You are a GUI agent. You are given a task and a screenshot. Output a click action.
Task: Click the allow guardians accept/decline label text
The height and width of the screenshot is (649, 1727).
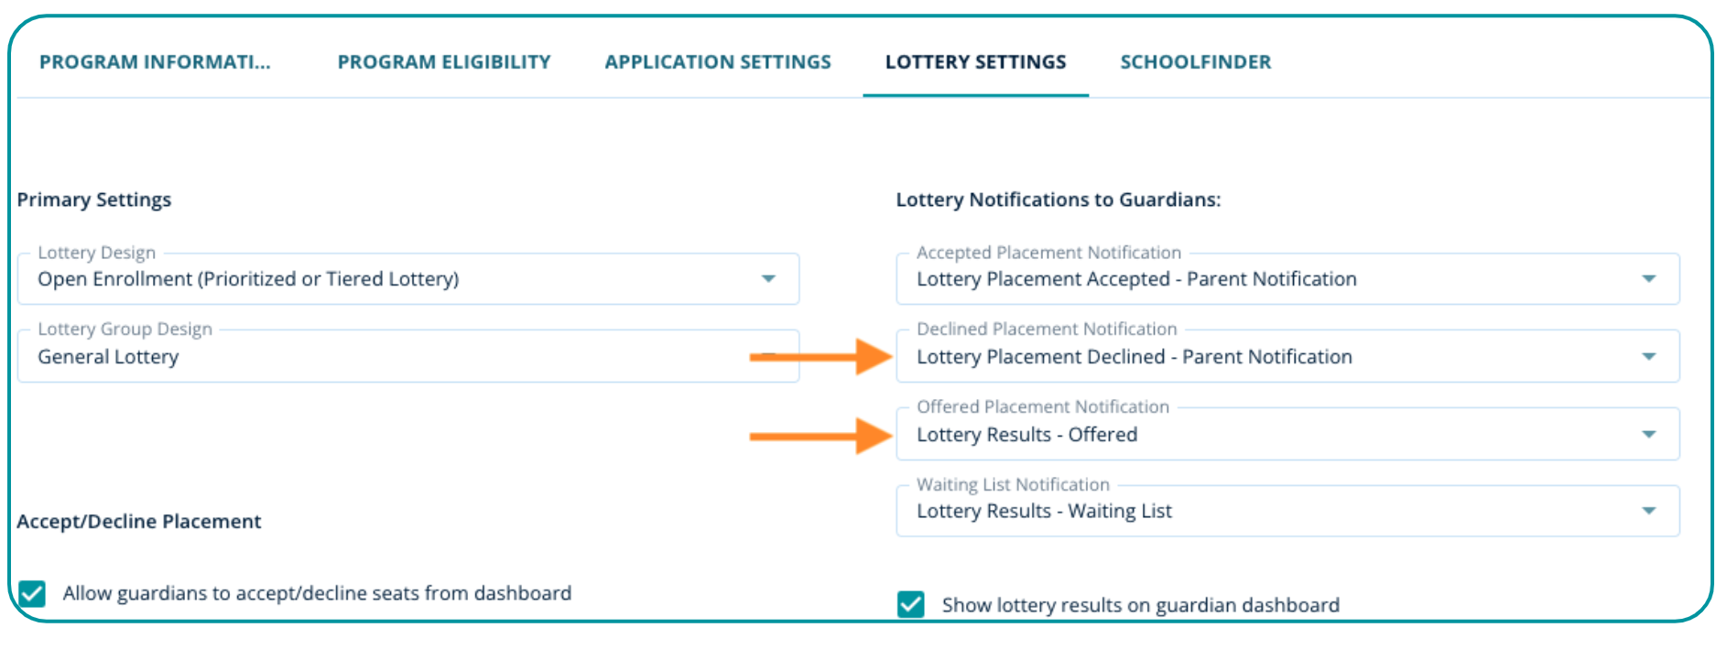(x=317, y=594)
